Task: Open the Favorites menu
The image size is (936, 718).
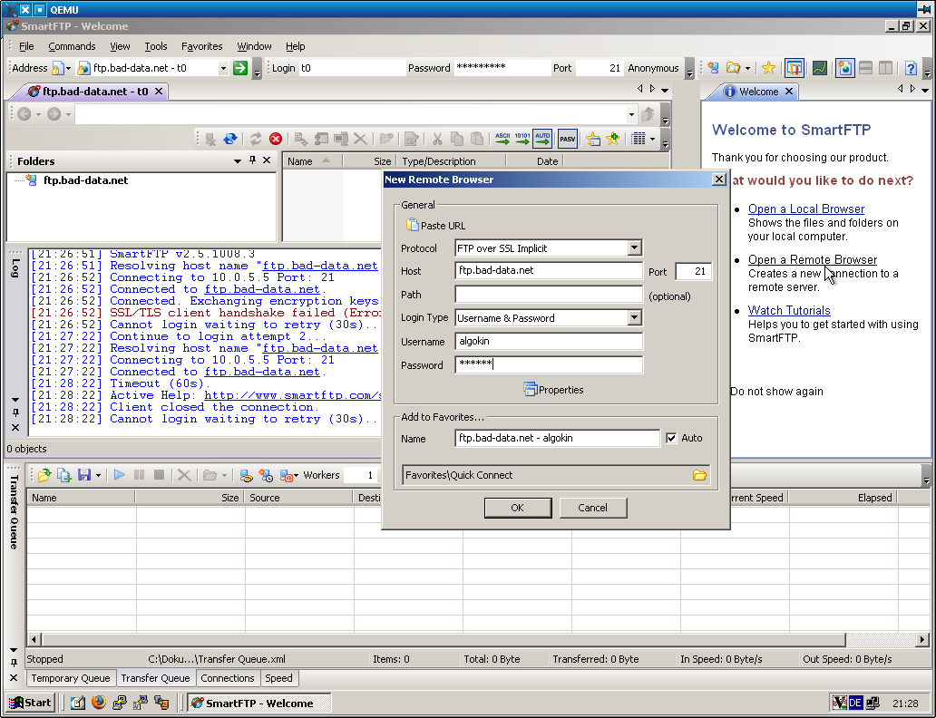Action: point(201,46)
